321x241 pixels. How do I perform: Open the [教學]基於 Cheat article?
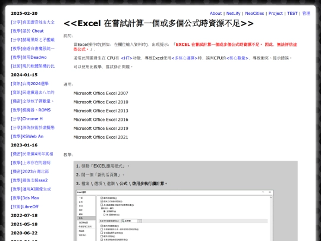click(x=27, y=31)
